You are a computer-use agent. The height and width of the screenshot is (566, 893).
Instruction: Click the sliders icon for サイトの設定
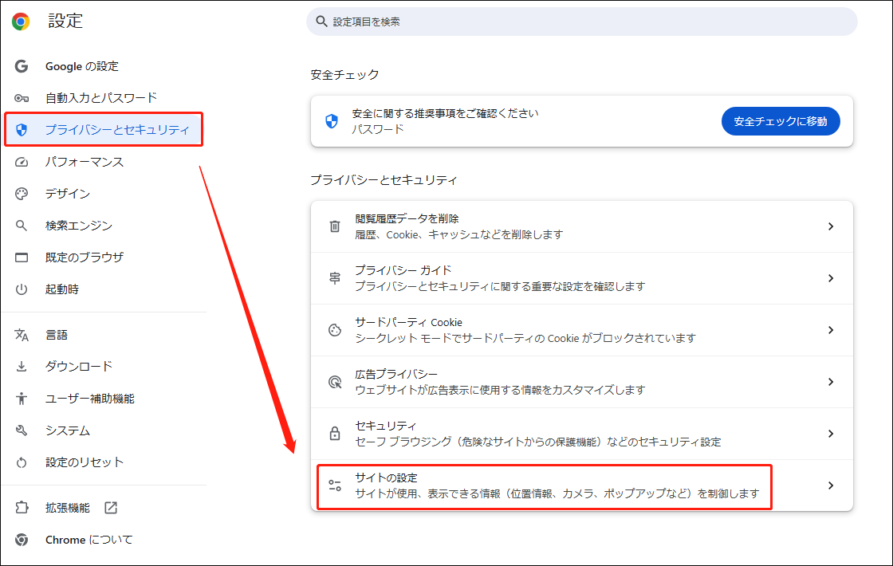[x=335, y=485]
